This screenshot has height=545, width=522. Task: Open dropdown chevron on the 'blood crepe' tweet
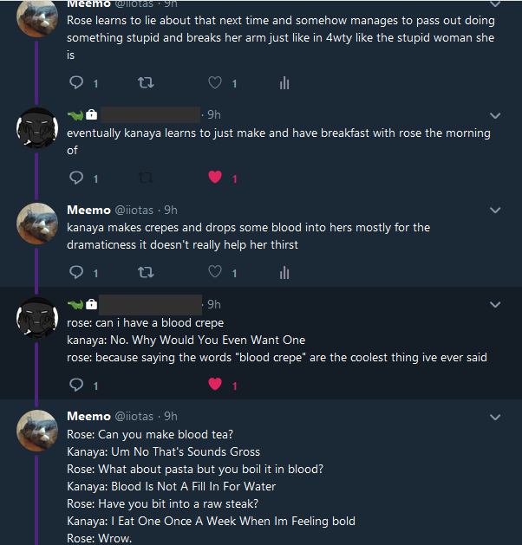(x=495, y=305)
